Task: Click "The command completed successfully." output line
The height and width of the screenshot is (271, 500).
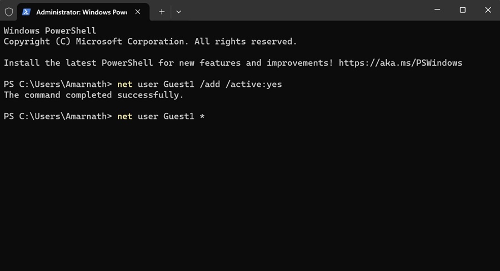Action: [x=93, y=95]
